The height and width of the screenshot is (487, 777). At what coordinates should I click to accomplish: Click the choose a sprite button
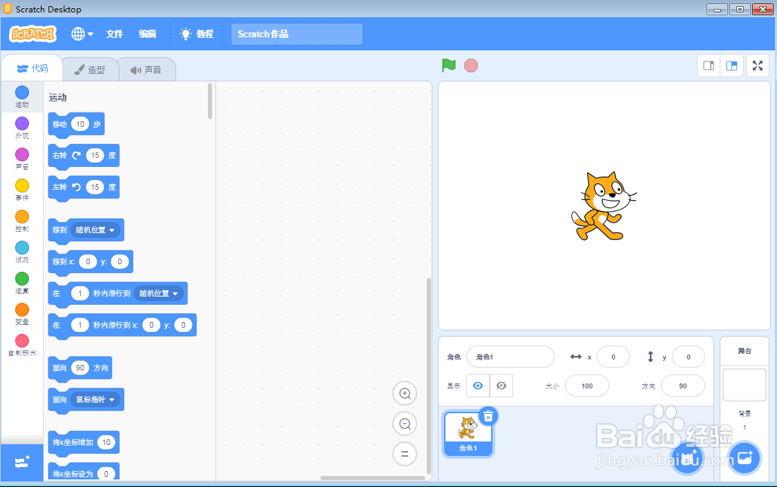(x=687, y=458)
